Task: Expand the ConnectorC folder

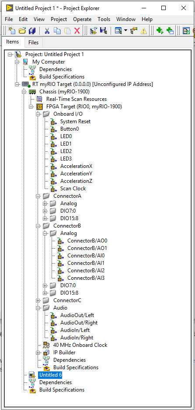Action: coord(38,300)
